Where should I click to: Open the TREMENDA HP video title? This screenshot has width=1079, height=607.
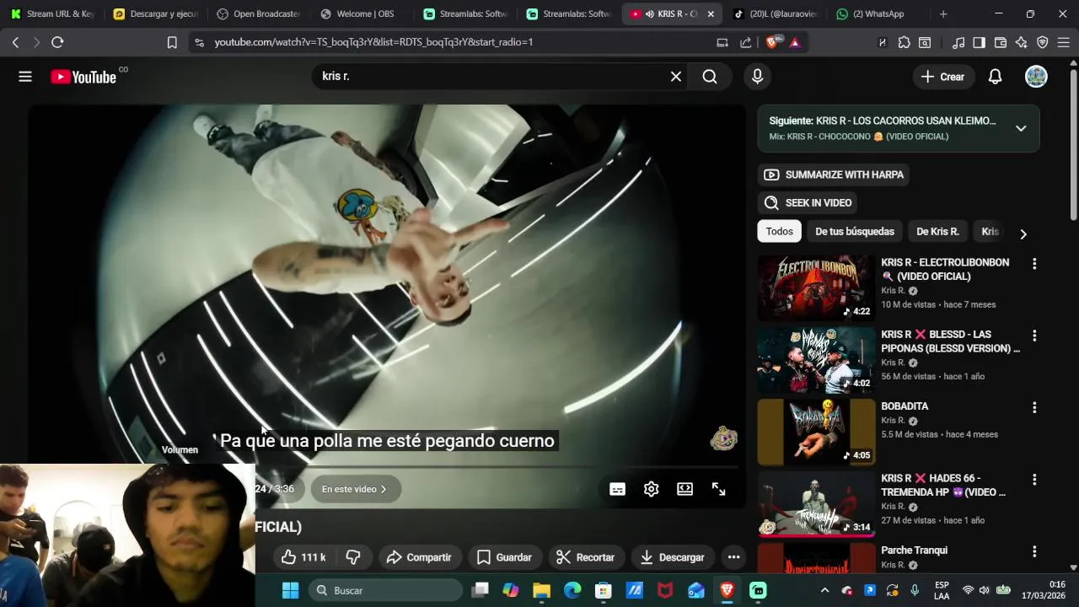coord(943,485)
